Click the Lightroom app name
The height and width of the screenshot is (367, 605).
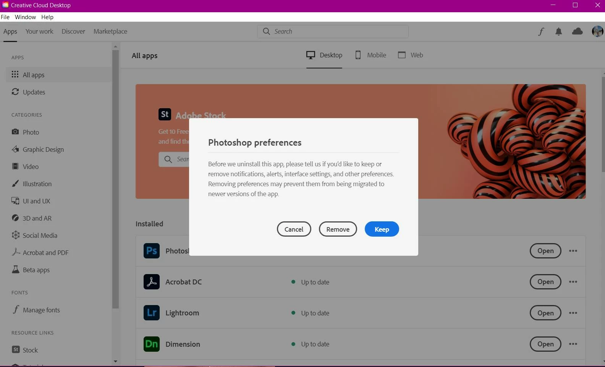pyautogui.click(x=182, y=313)
